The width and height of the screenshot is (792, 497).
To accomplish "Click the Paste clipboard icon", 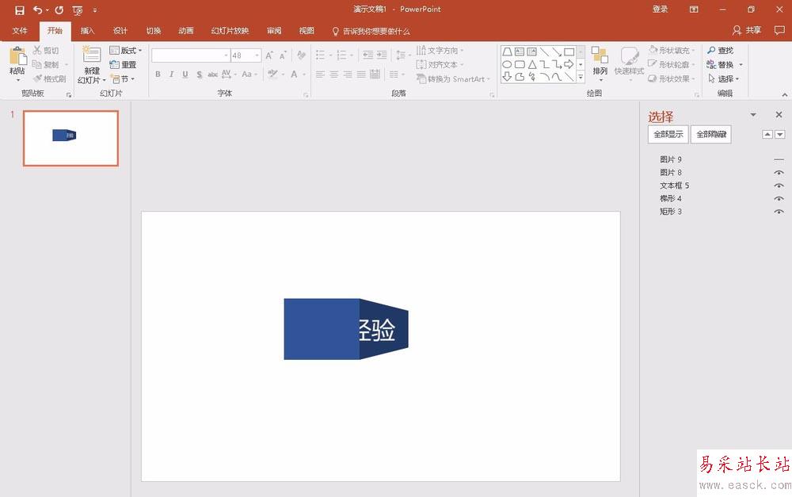I will pyautogui.click(x=17, y=56).
